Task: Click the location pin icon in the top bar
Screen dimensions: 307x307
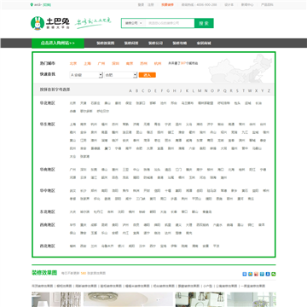Action: [32, 4]
